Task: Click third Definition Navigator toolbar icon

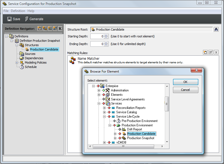Action: (x=50, y=28)
